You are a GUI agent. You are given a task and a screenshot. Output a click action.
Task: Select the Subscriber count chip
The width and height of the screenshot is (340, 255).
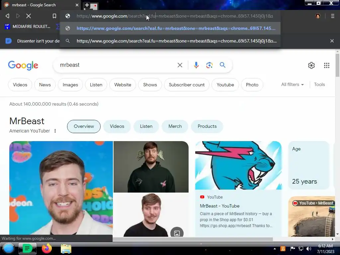pos(187,85)
